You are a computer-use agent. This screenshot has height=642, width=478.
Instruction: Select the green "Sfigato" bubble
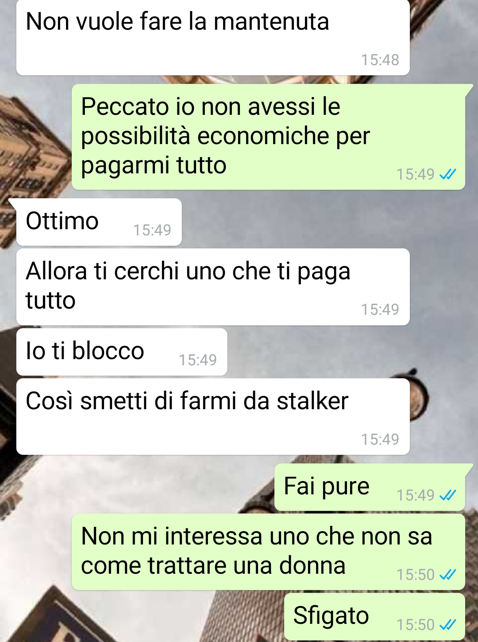tap(374, 617)
